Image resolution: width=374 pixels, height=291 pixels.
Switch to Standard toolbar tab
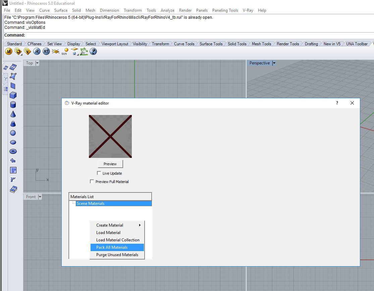pyautogui.click(x=14, y=44)
